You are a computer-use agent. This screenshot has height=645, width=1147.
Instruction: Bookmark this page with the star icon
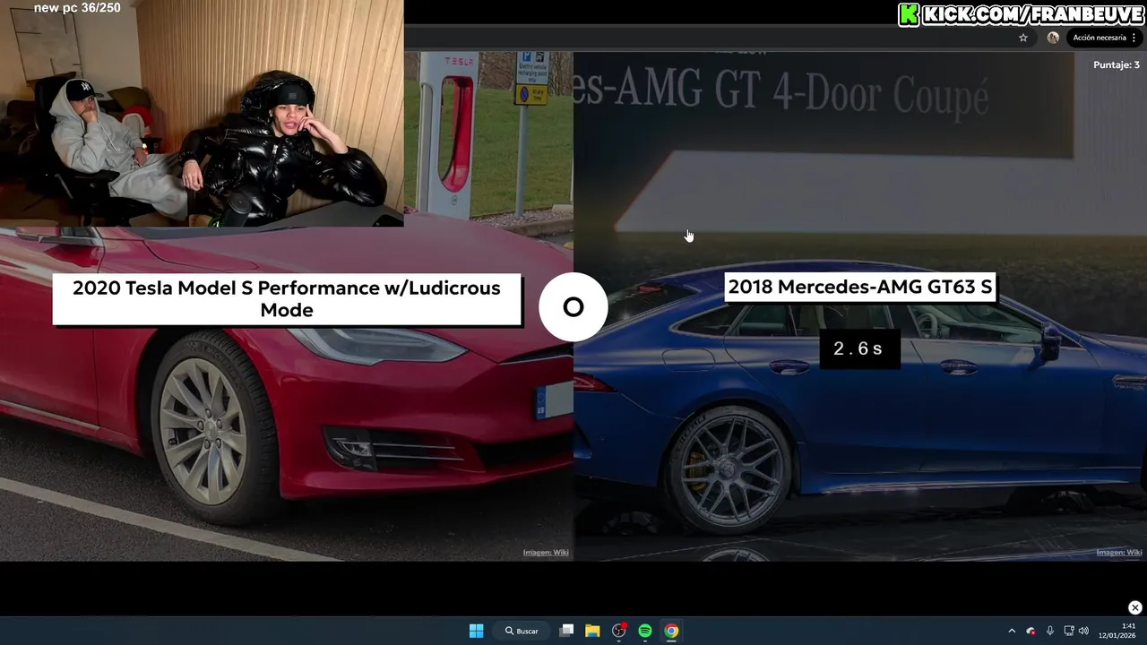pos(1023,38)
